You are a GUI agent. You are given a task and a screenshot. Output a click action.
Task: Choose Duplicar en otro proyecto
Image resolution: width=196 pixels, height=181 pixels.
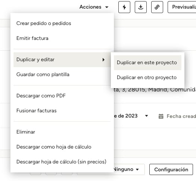(147, 78)
